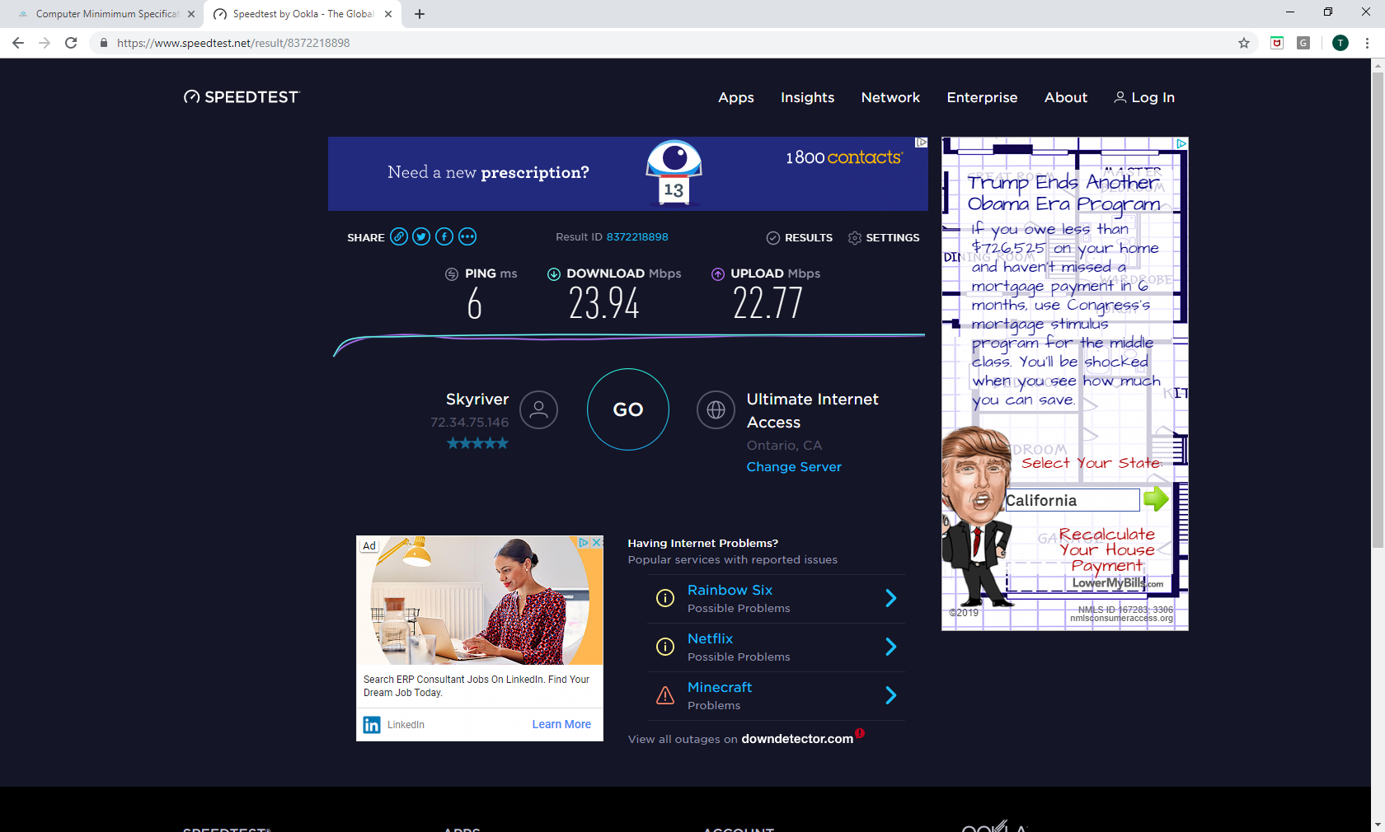Click the 1800 contacts banner ad
This screenshot has height=832, width=1385.
(628, 174)
